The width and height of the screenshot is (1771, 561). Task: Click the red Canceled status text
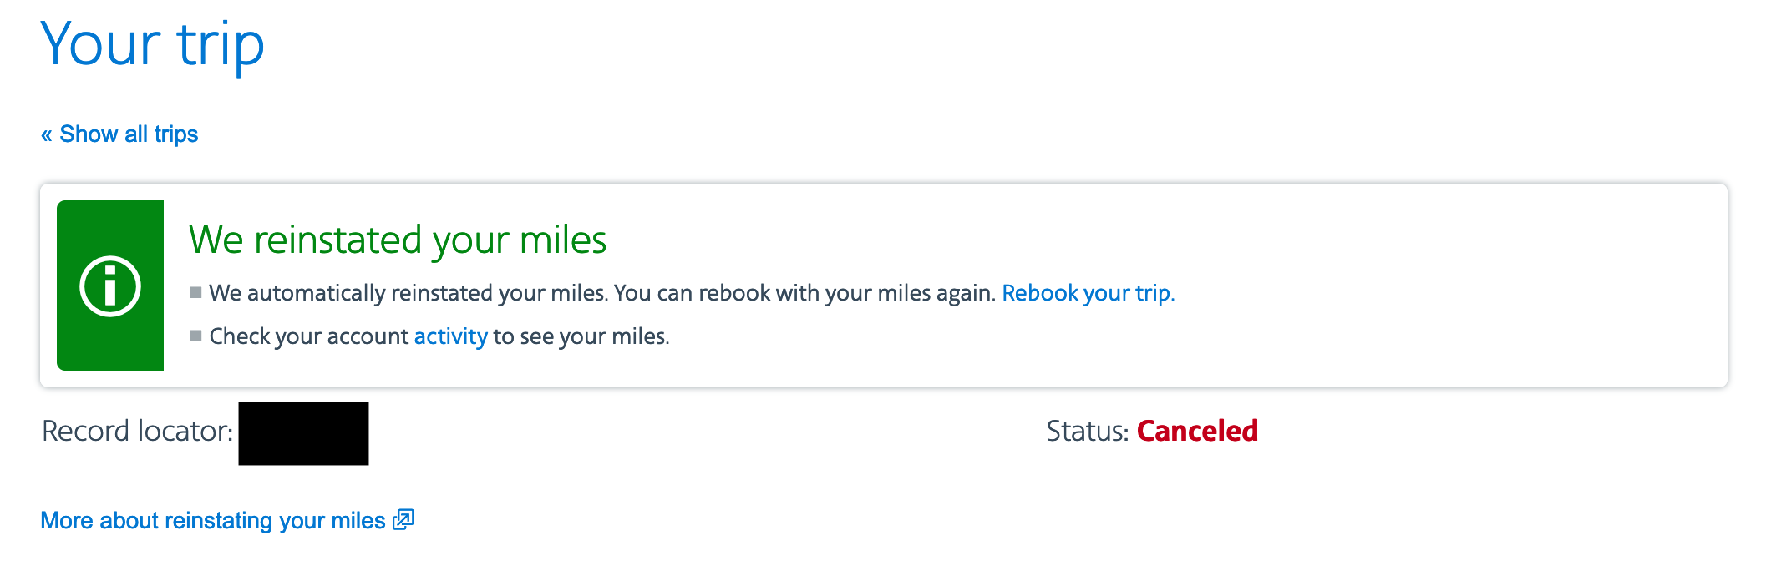click(1197, 431)
